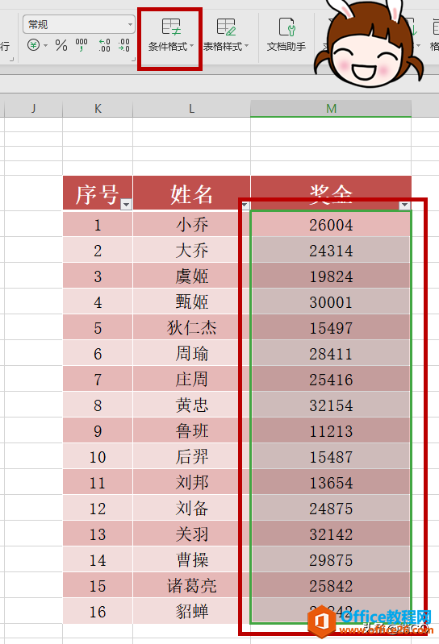
Task: Open the 条件格式 conditional formatting menu
Action: click(x=170, y=35)
